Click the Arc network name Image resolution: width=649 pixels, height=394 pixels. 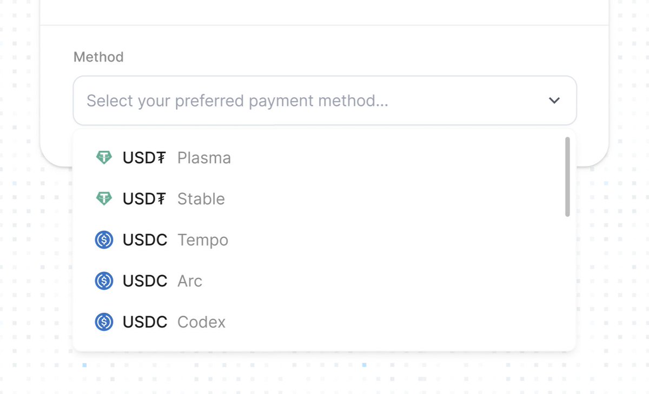(x=190, y=281)
